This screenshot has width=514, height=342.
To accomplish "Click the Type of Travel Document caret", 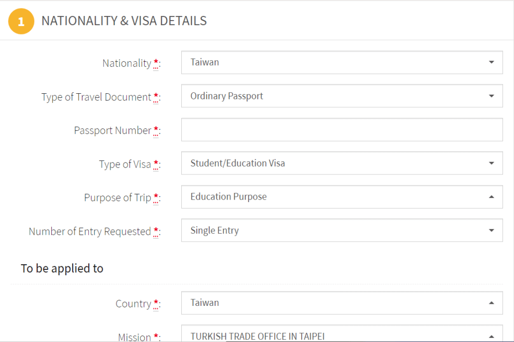I will pyautogui.click(x=491, y=96).
